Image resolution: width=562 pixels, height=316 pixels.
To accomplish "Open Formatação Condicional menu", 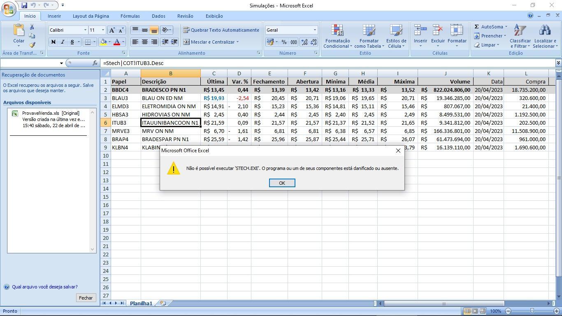I will 337,36.
